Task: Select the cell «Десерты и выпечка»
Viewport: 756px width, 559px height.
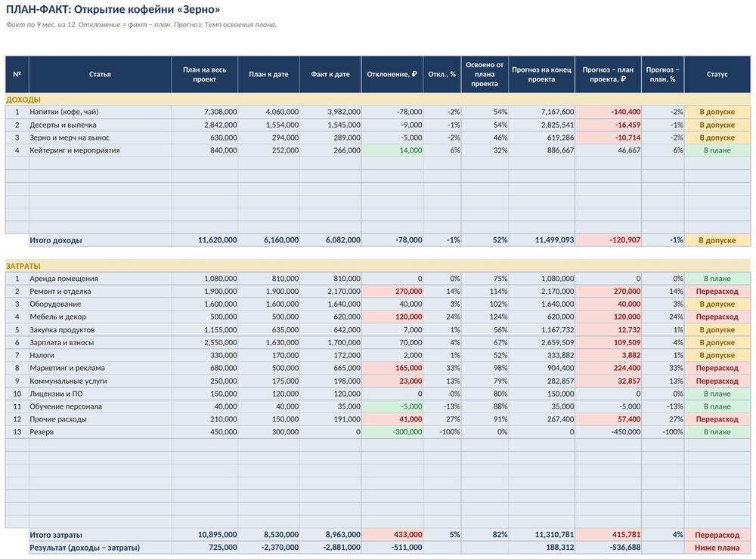Action: (100, 125)
